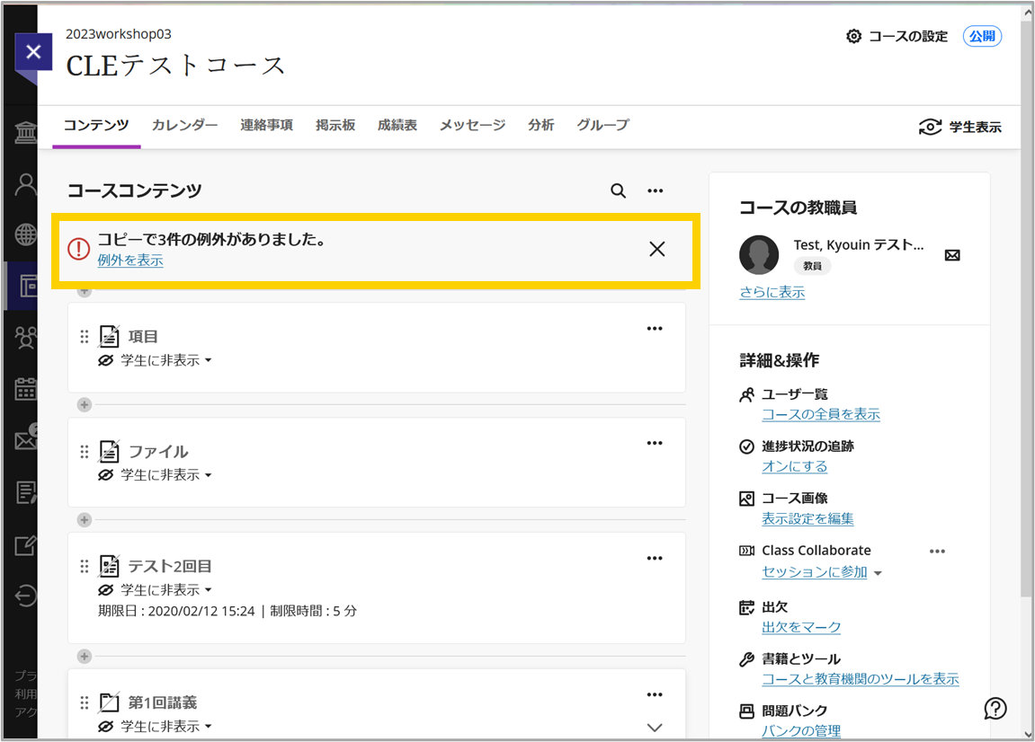Open course content more options menu
The height and width of the screenshot is (742, 1035).
(655, 190)
